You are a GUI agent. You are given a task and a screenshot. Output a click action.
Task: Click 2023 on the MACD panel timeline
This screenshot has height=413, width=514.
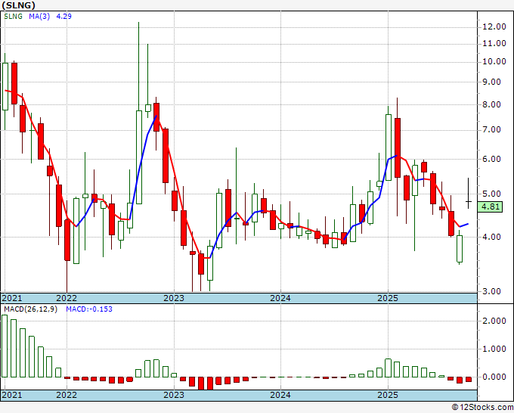[174, 396]
